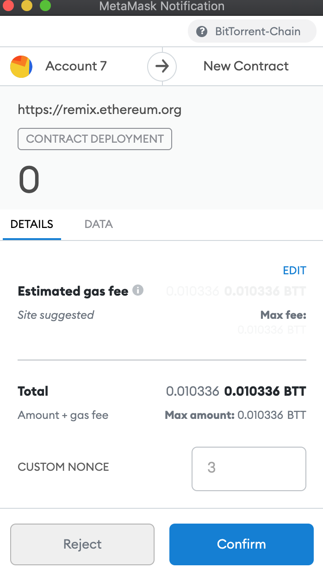Click the Account 7 name
This screenshot has height=569, width=323.
76,66
